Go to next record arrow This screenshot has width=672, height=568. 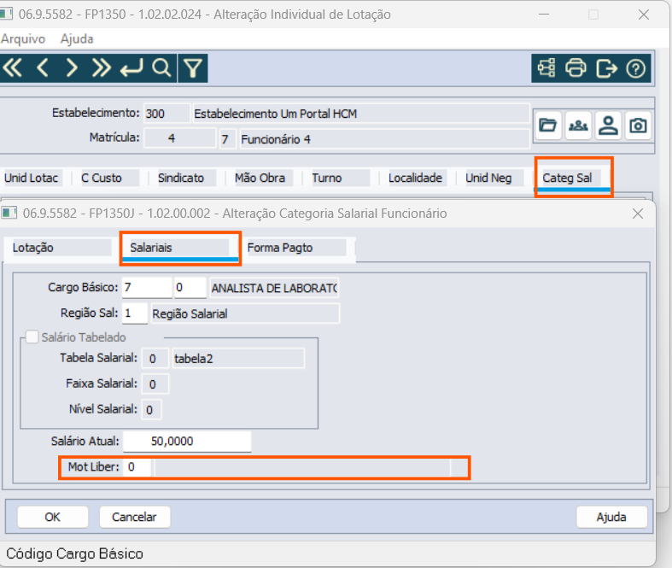coord(72,68)
